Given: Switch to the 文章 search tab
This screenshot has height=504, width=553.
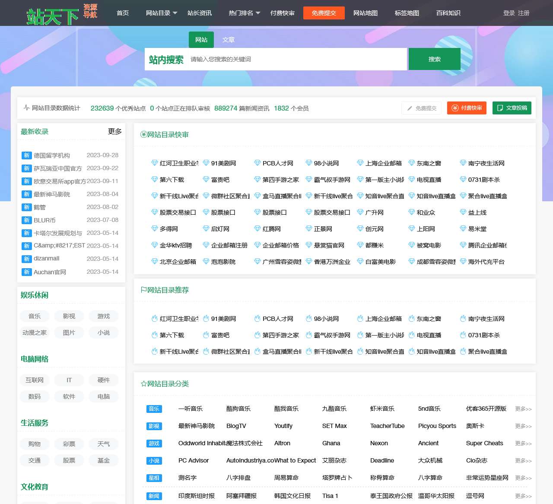Looking at the screenshot, I should point(228,40).
